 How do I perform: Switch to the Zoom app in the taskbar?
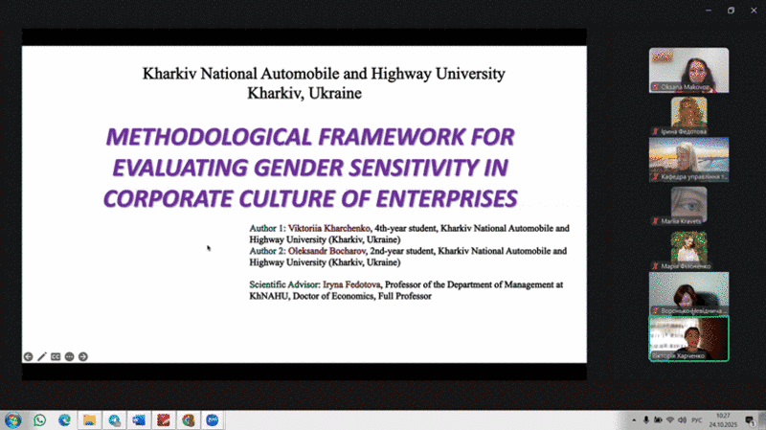(x=214, y=419)
